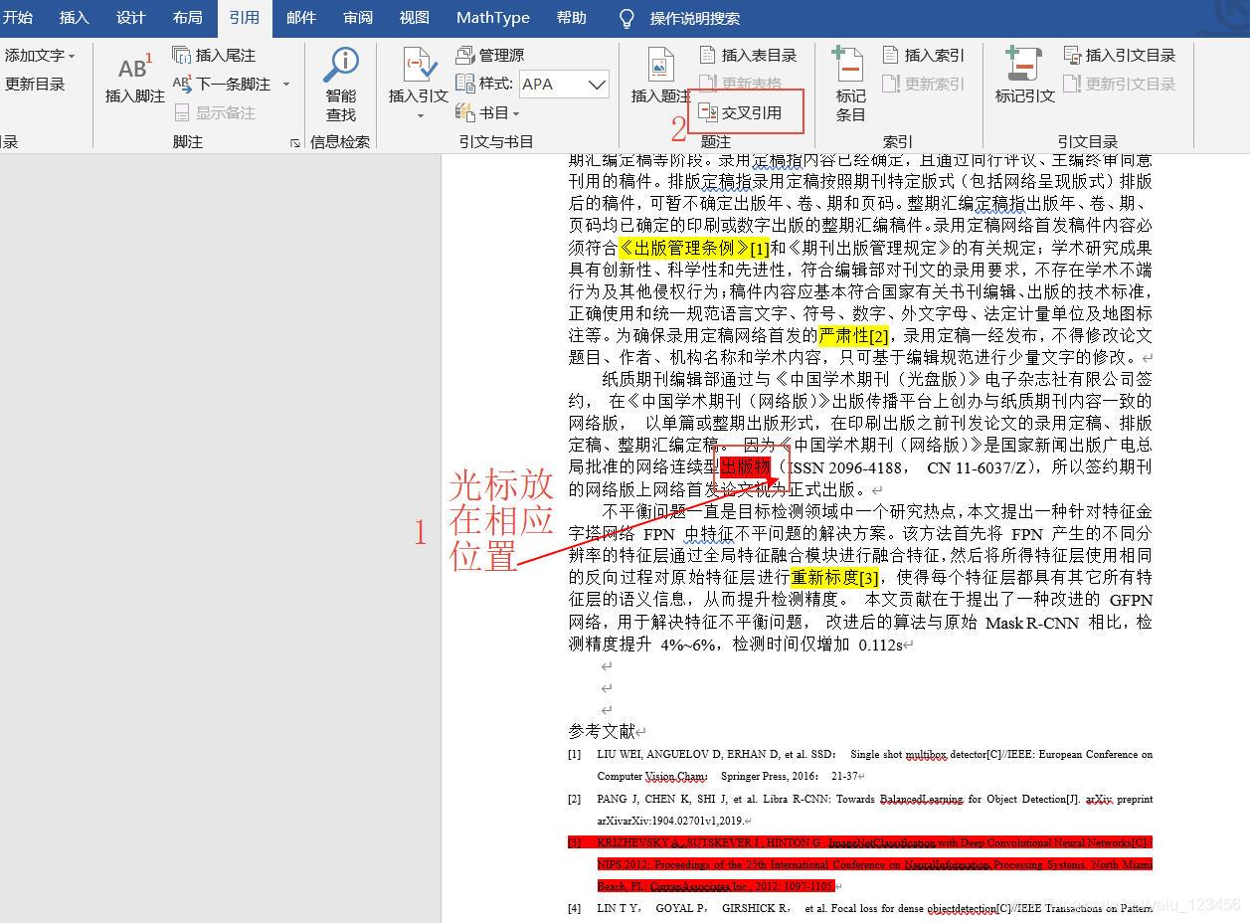This screenshot has height=923, width=1250.
Task: Click reference [2] PANG J entry
Action: click(860, 810)
